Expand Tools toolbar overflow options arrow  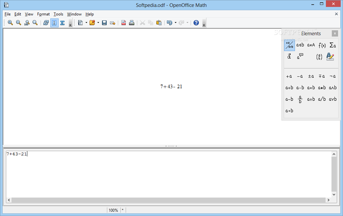pos(70,23)
